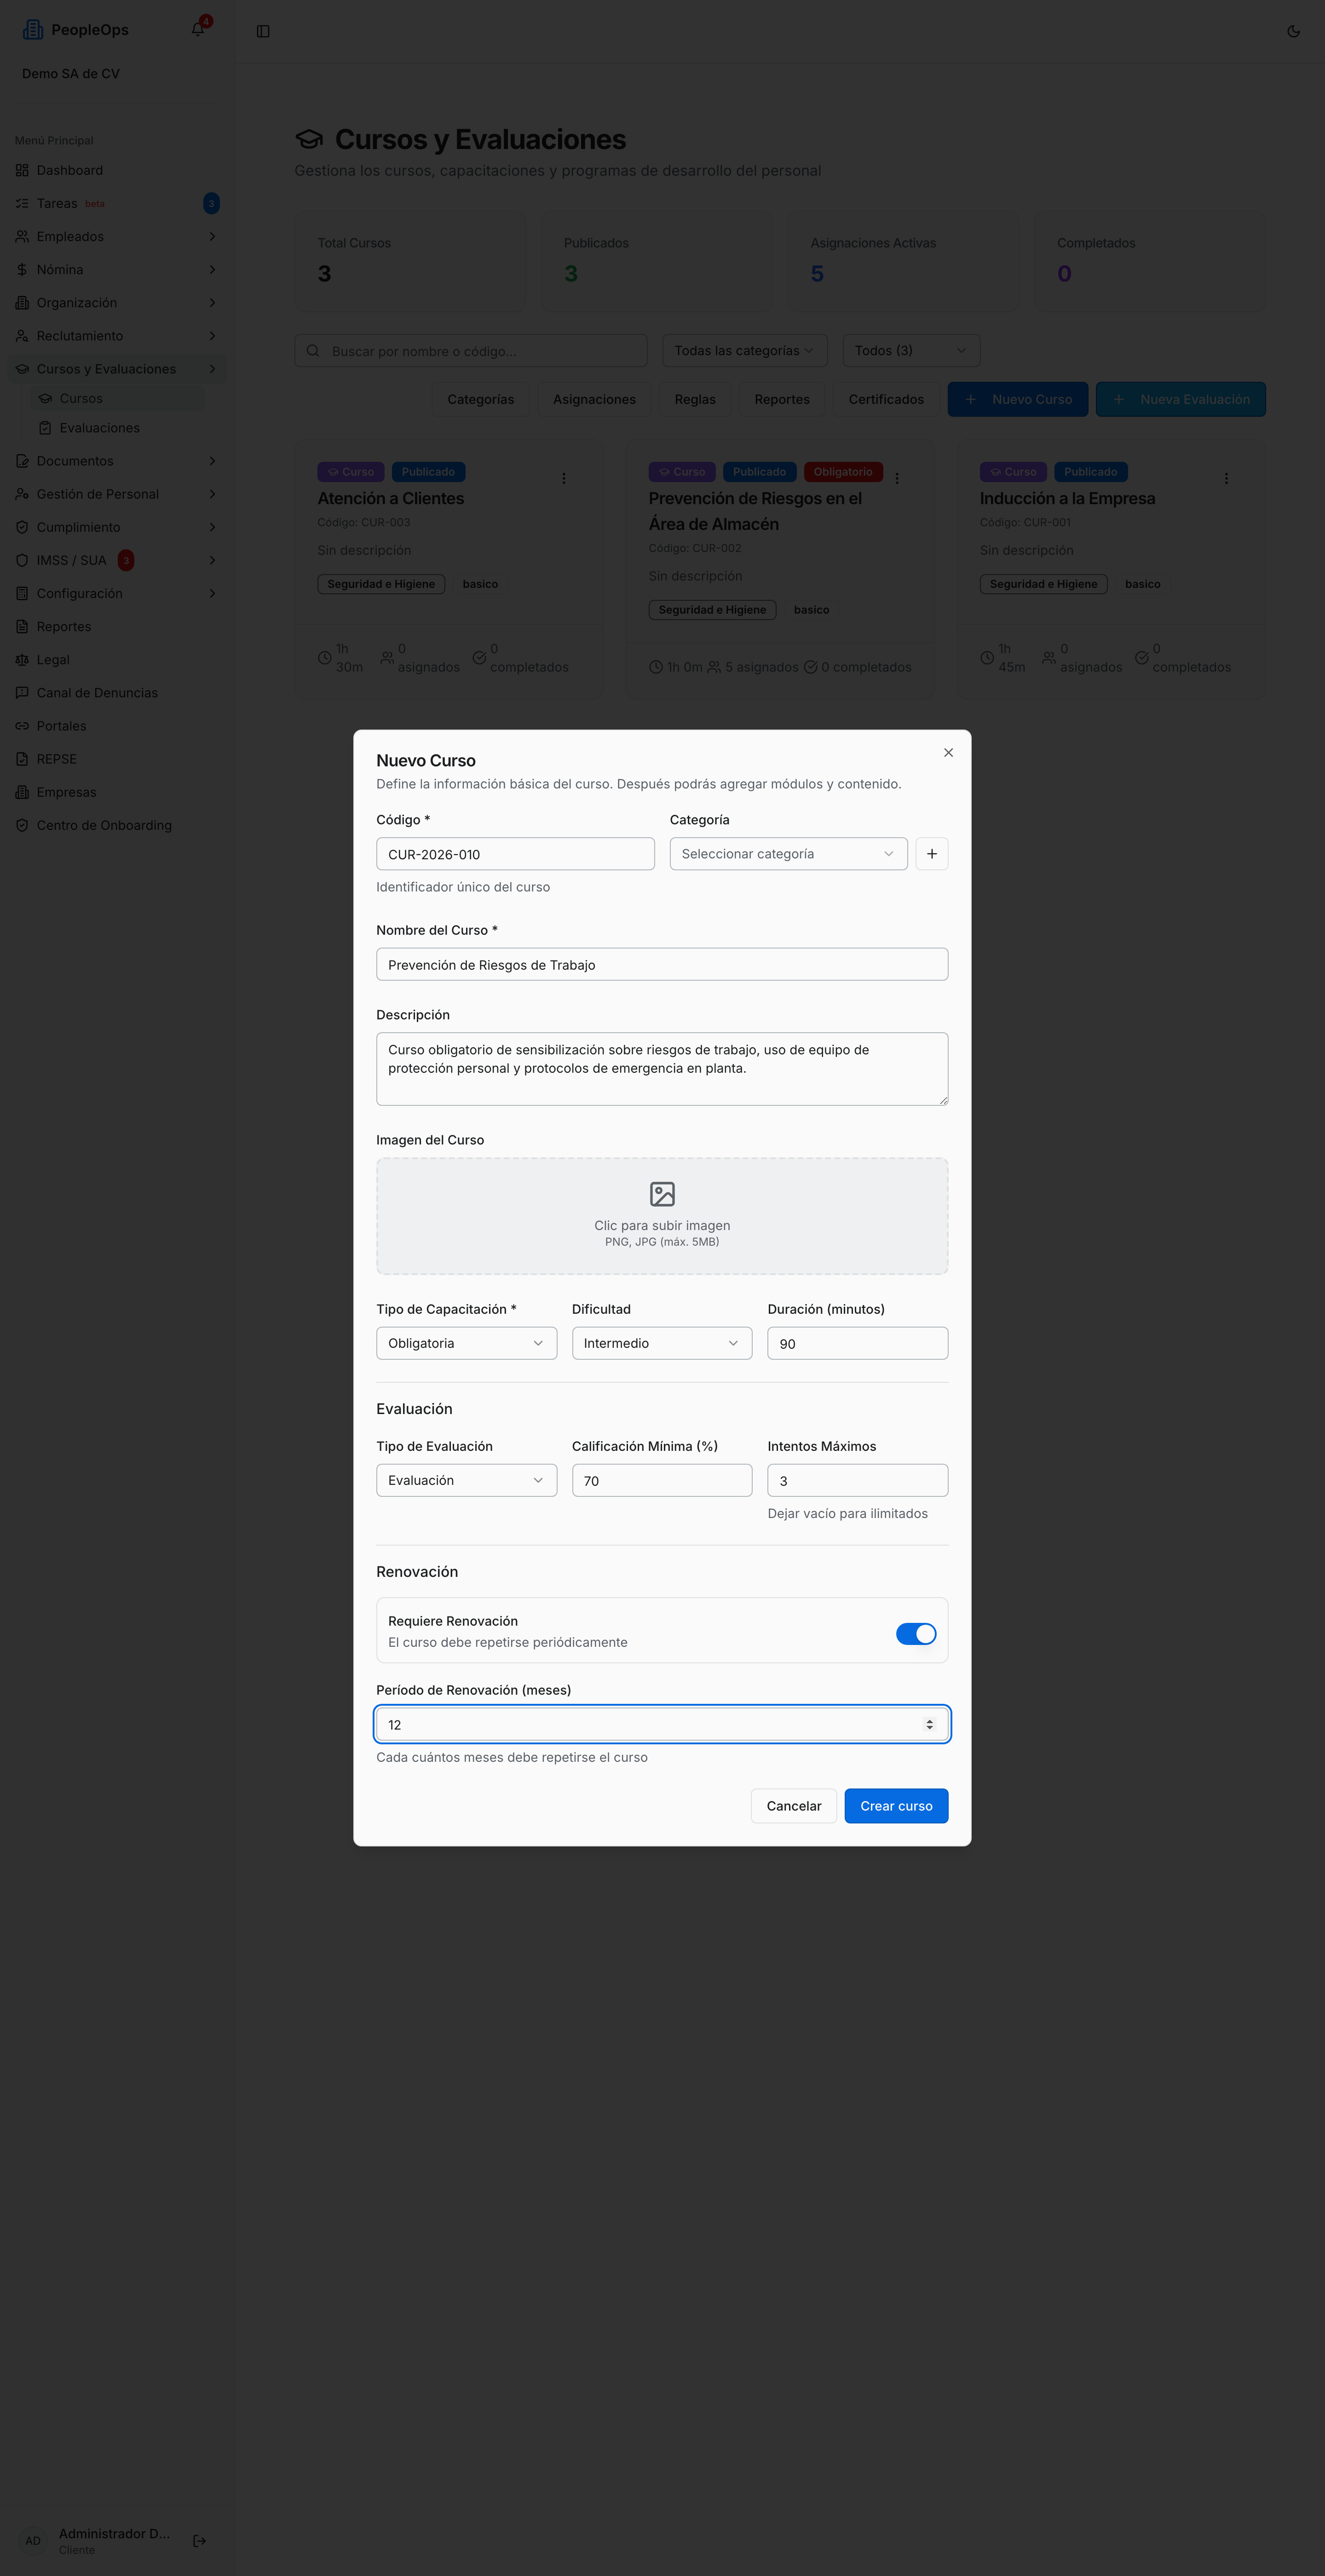Open the options menu on the Inducción a la Empresa card
Image resolution: width=1325 pixels, height=2576 pixels.
coord(1226,479)
